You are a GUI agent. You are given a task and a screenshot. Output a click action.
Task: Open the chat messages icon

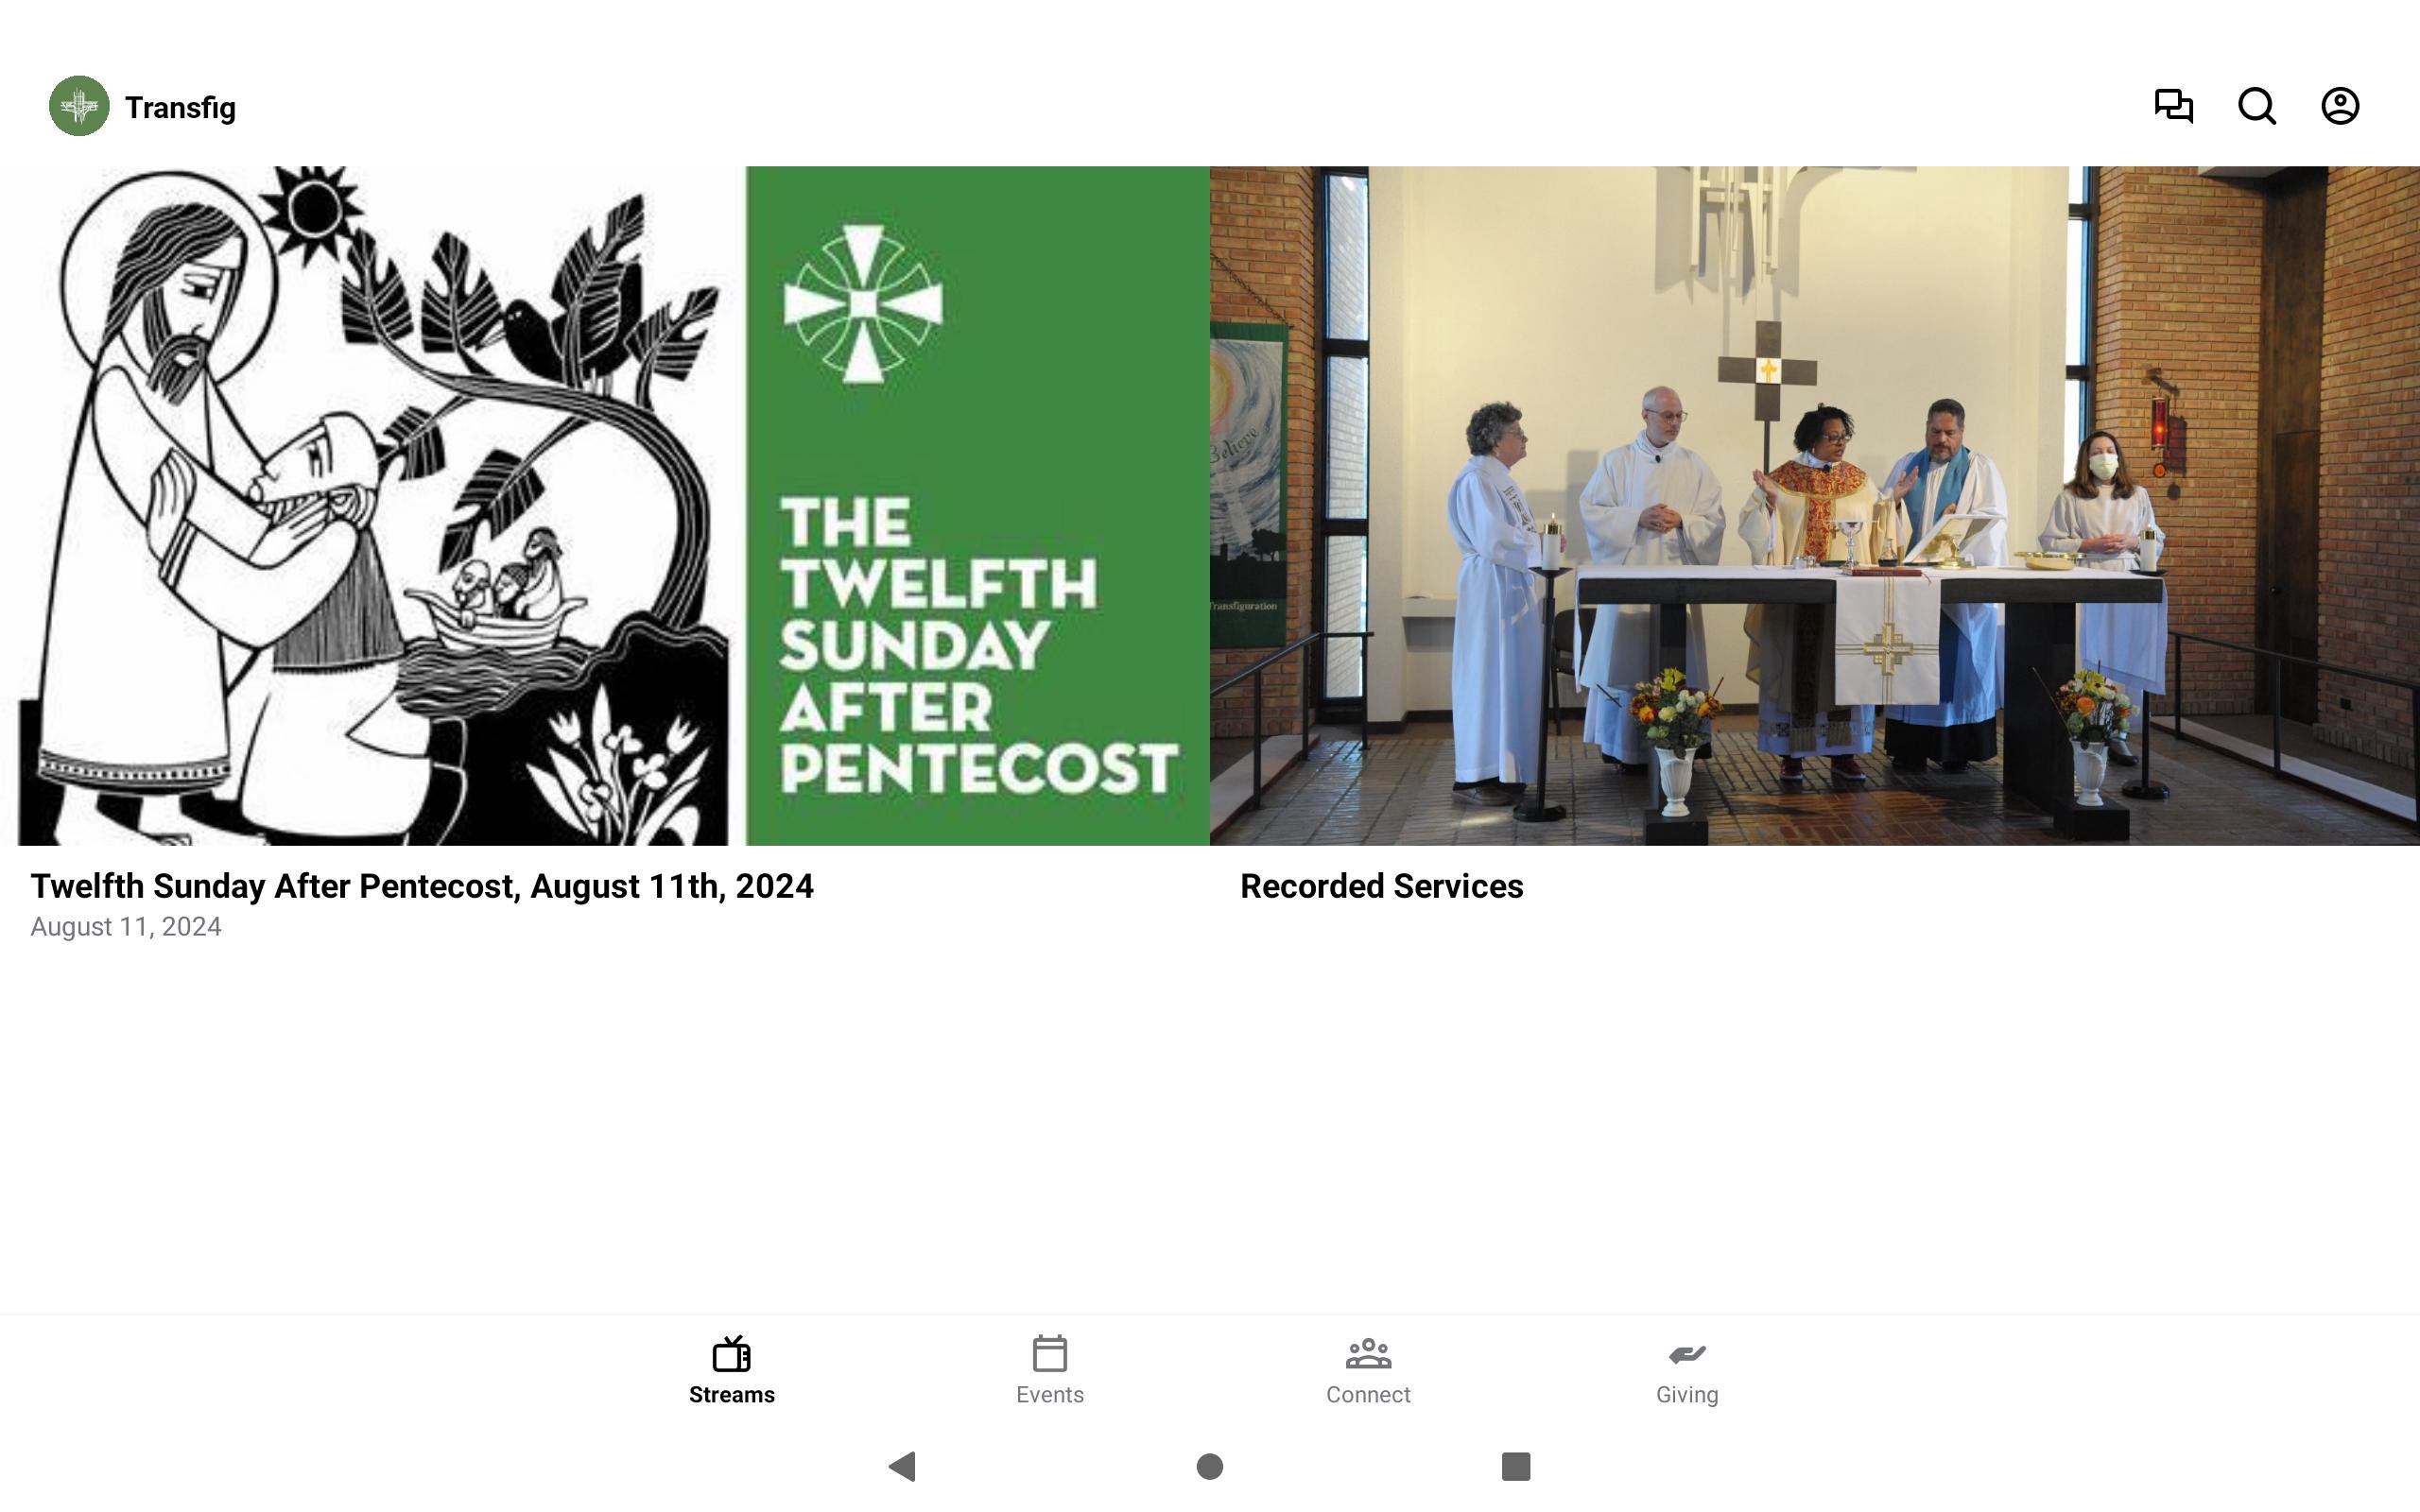(x=2173, y=106)
